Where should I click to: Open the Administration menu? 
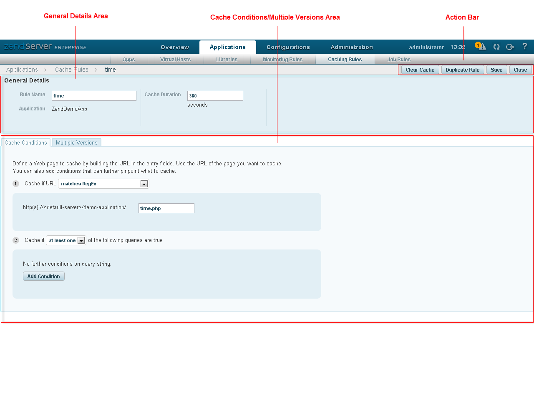(352, 47)
